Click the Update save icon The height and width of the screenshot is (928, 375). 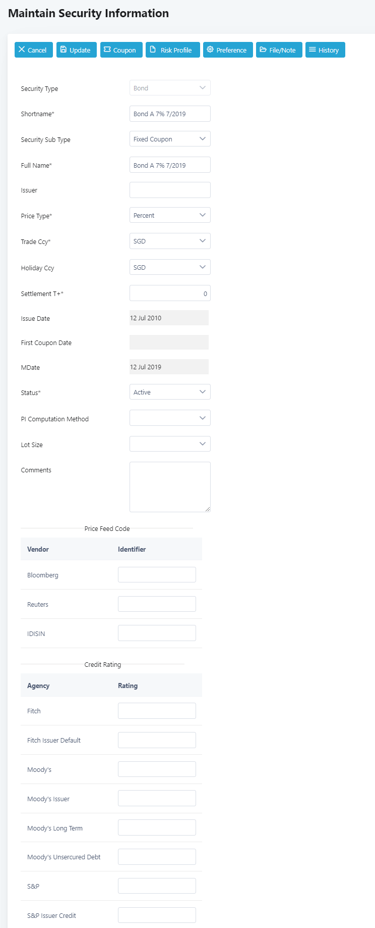coord(64,50)
